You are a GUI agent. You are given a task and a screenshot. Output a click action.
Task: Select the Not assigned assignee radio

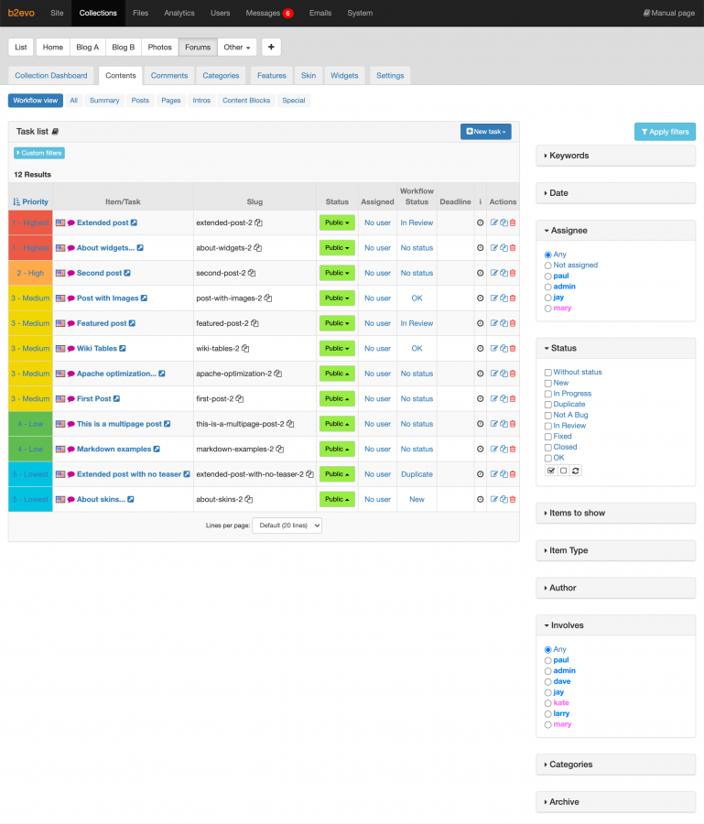point(548,266)
